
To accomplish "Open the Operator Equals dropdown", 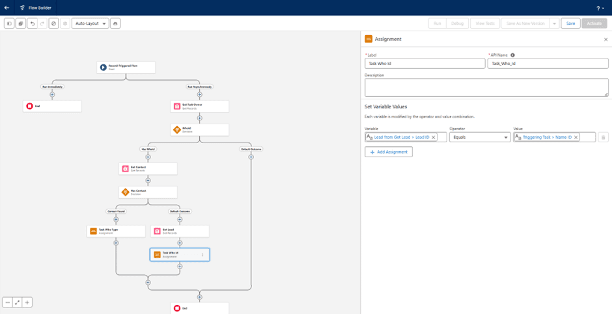I will (x=480, y=137).
